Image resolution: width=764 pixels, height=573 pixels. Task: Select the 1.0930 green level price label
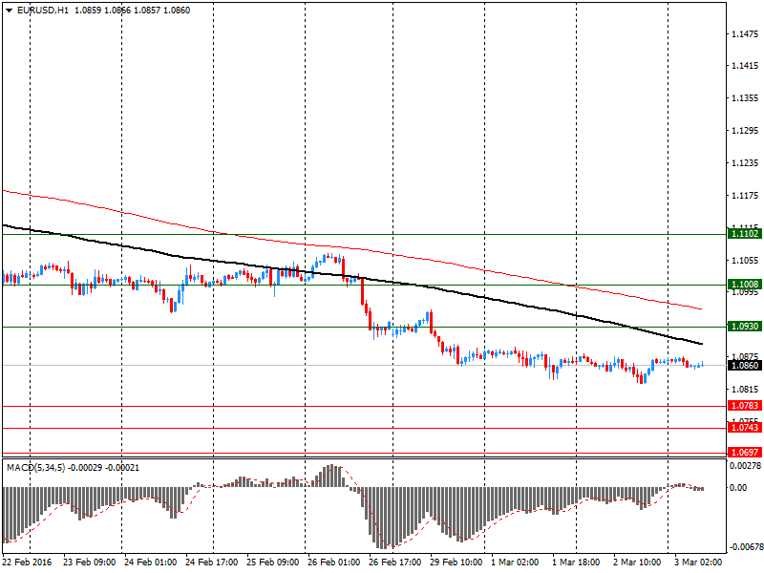tap(745, 326)
